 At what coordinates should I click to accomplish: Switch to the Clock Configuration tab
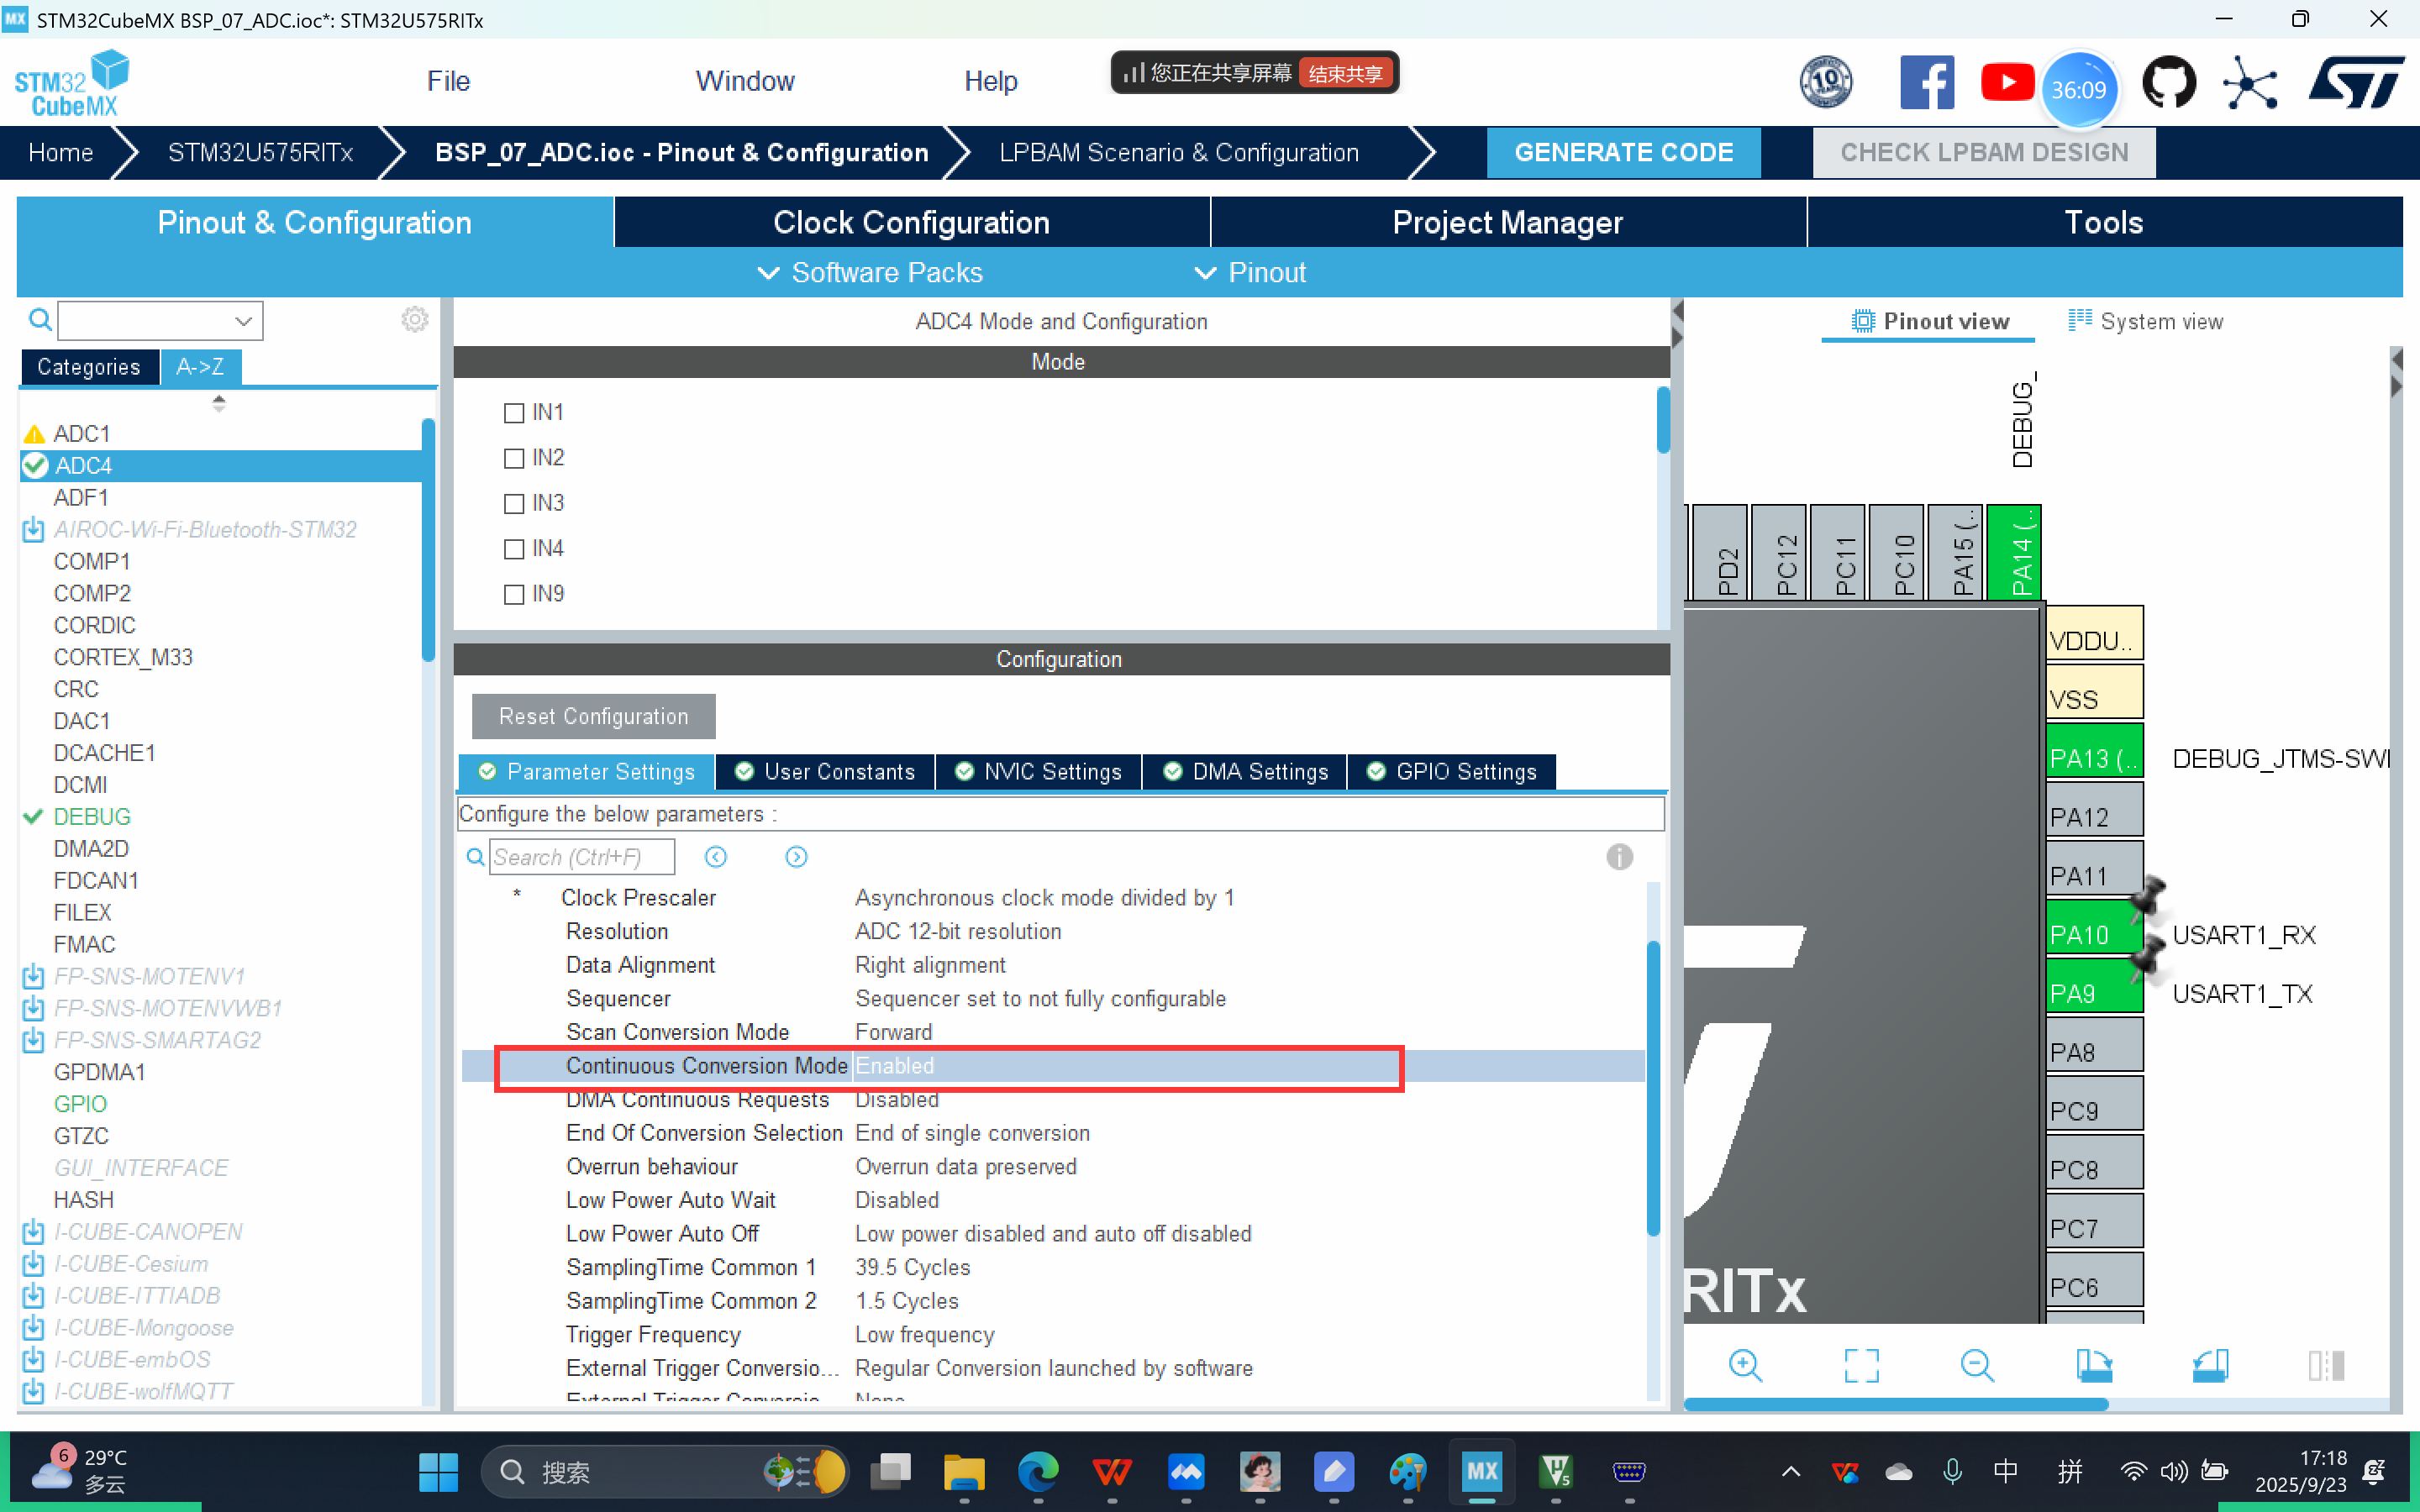click(x=911, y=222)
